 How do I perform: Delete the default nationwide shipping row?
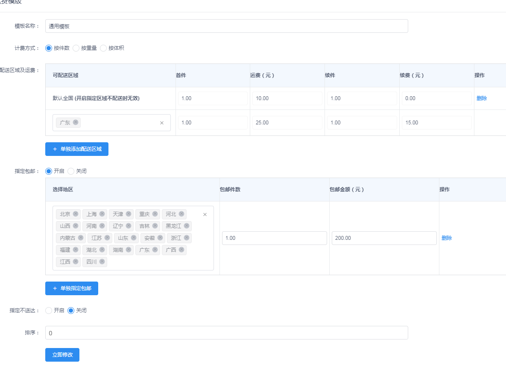pos(481,98)
